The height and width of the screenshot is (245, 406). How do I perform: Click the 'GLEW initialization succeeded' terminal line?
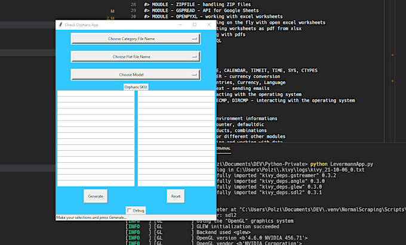coord(238,227)
